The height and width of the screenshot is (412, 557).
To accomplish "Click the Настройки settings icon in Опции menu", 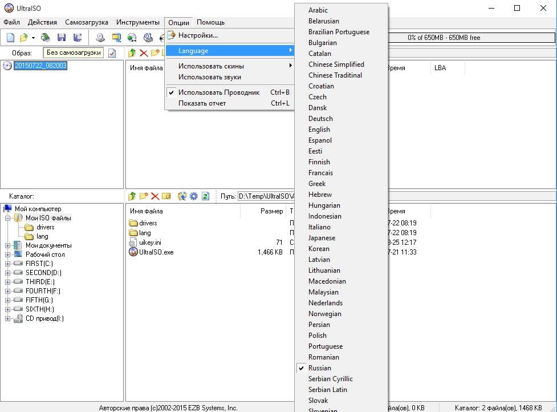I will (171, 35).
